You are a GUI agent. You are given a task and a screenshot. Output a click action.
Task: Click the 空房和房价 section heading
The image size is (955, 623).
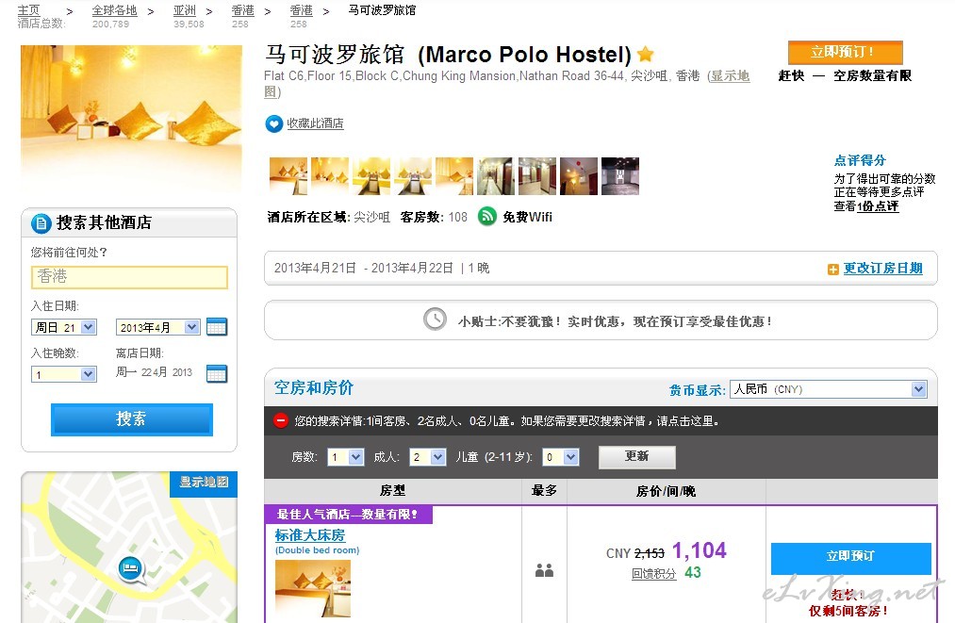tap(314, 388)
